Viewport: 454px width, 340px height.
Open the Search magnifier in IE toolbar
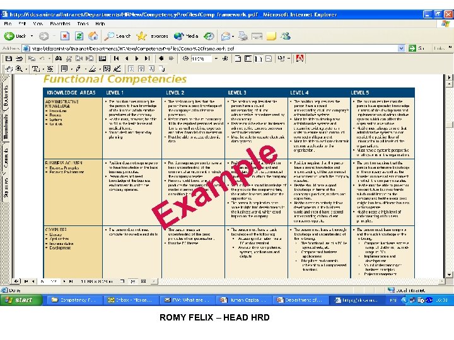[x=117, y=36]
